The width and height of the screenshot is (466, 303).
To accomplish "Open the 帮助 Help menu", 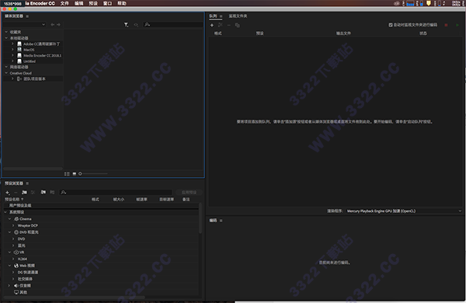I will pyautogui.click(x=122, y=3).
